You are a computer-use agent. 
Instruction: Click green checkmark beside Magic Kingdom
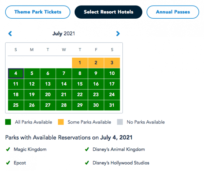(x=8, y=149)
